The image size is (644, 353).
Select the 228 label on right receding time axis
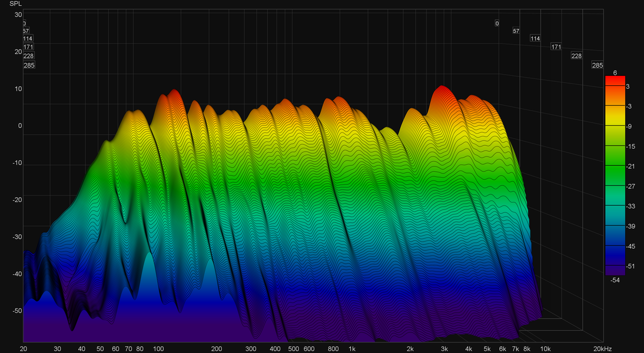[577, 56]
